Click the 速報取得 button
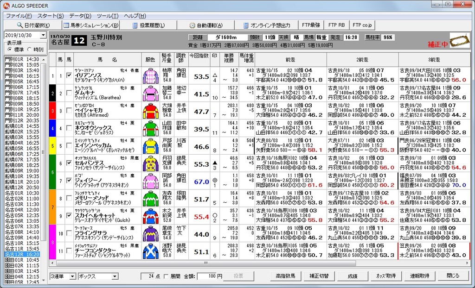Image resolution: width=475 pixels, height=288 pixels. click(x=419, y=276)
